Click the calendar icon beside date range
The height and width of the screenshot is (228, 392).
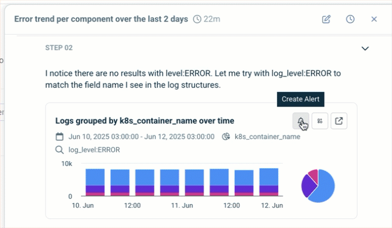pos(60,137)
